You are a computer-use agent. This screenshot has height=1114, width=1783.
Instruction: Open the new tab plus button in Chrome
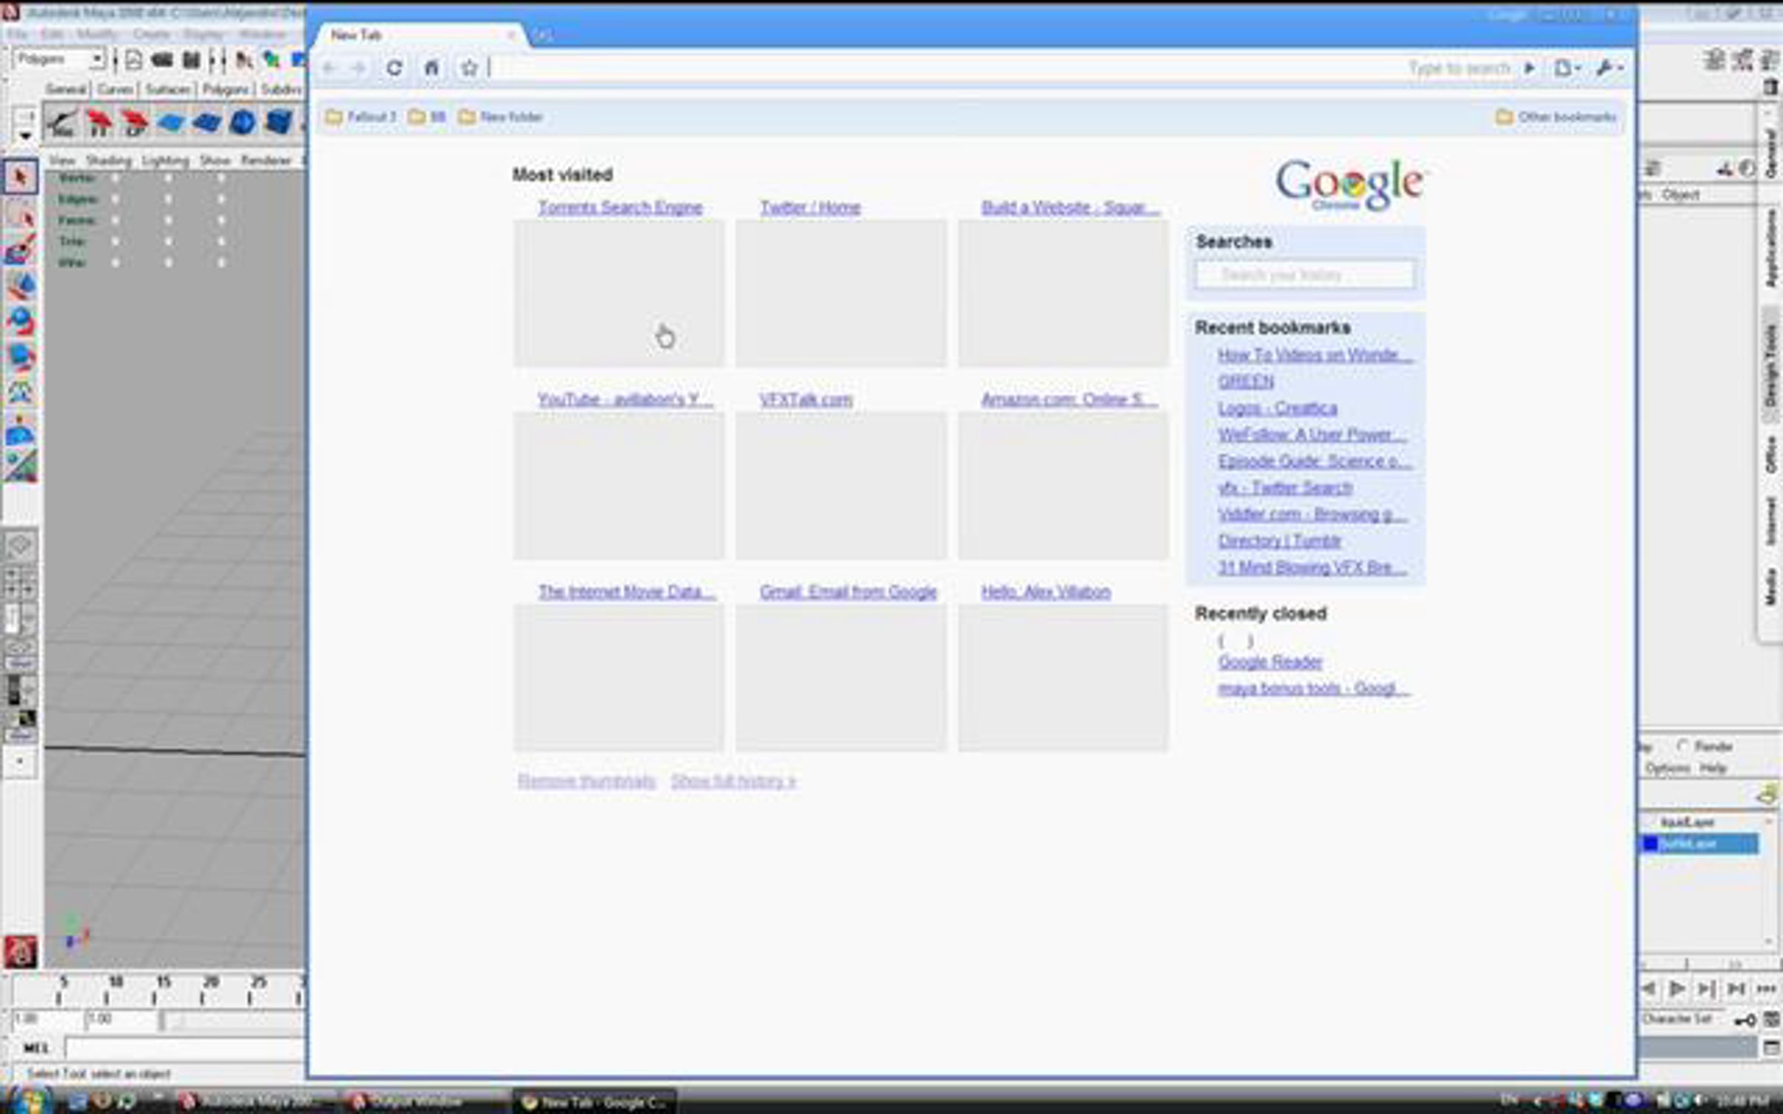point(543,36)
